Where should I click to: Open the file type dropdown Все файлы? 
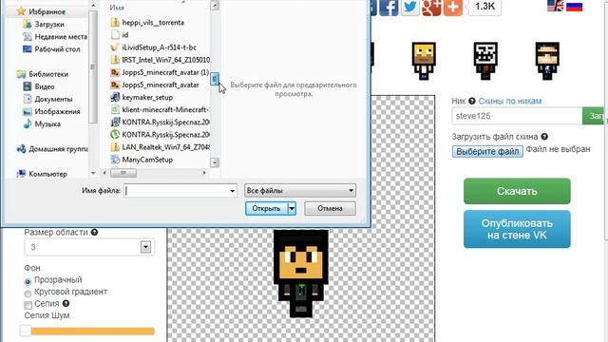click(300, 190)
